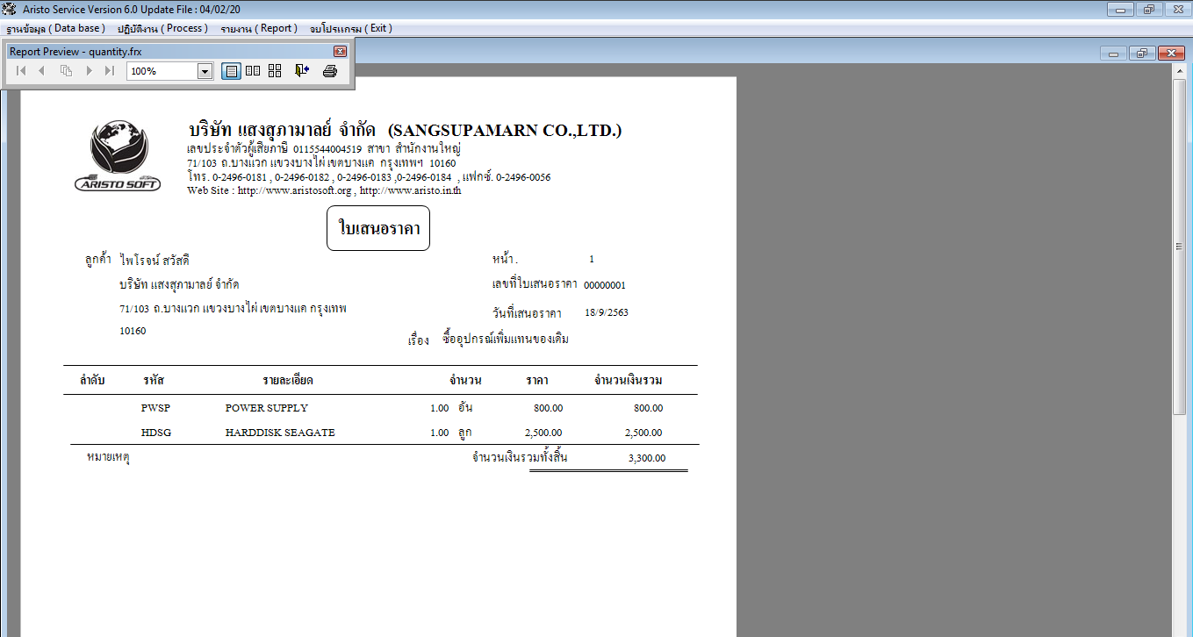Select one-page view in preview toolbar

coord(231,71)
